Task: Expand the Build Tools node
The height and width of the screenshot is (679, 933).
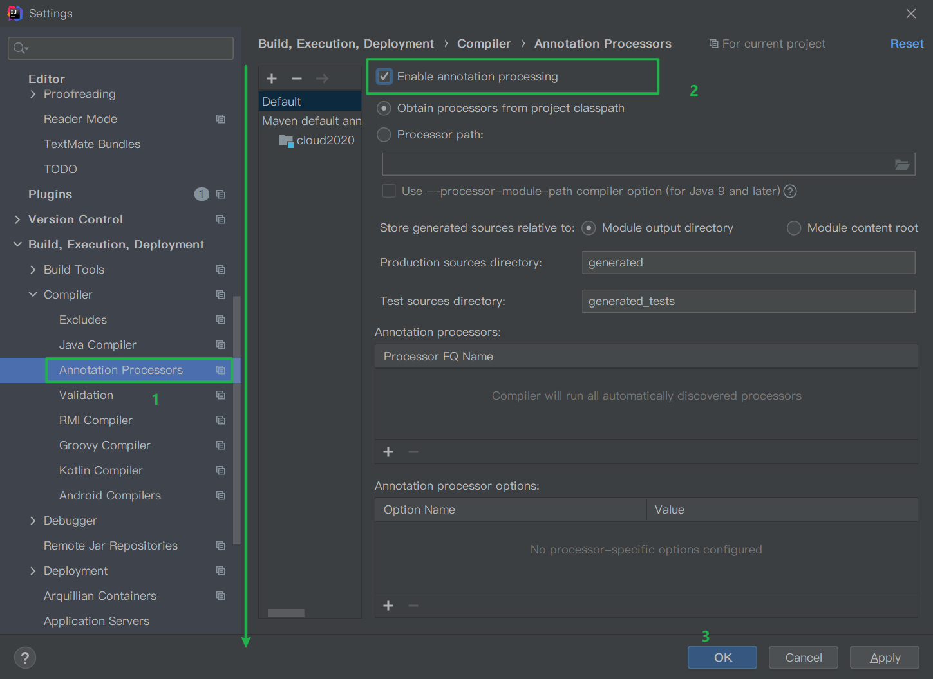Action: (x=33, y=270)
